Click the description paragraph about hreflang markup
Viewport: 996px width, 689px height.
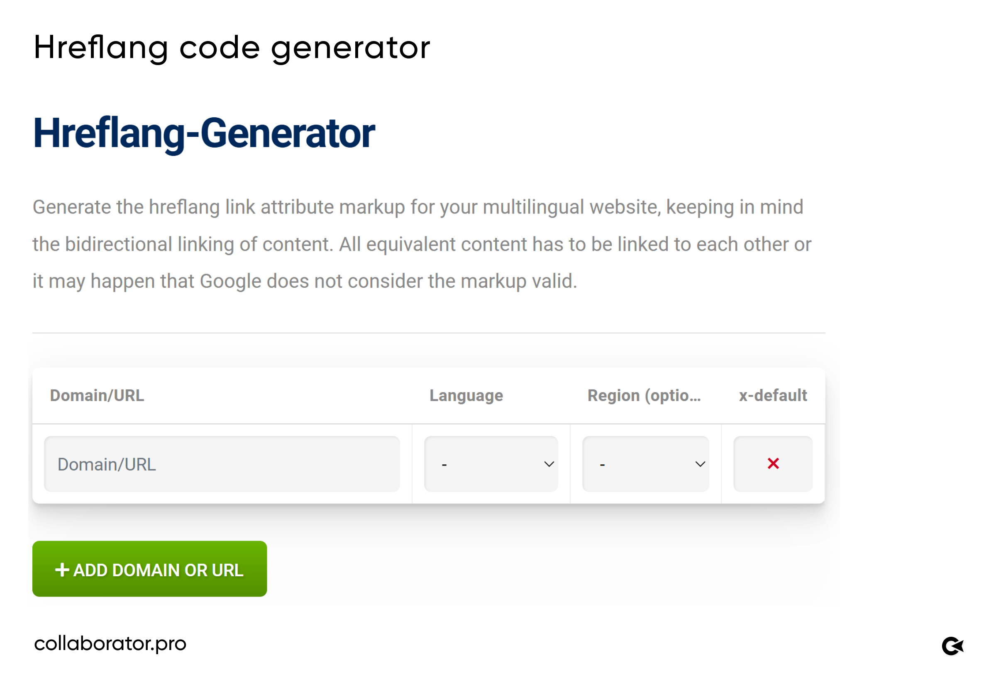pyautogui.click(x=422, y=244)
